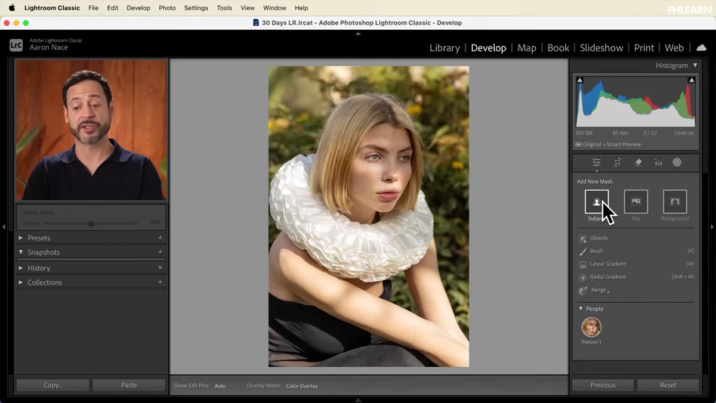The height and width of the screenshot is (403, 716).
Task: Select the Red Eye correction tool
Action: (658, 163)
